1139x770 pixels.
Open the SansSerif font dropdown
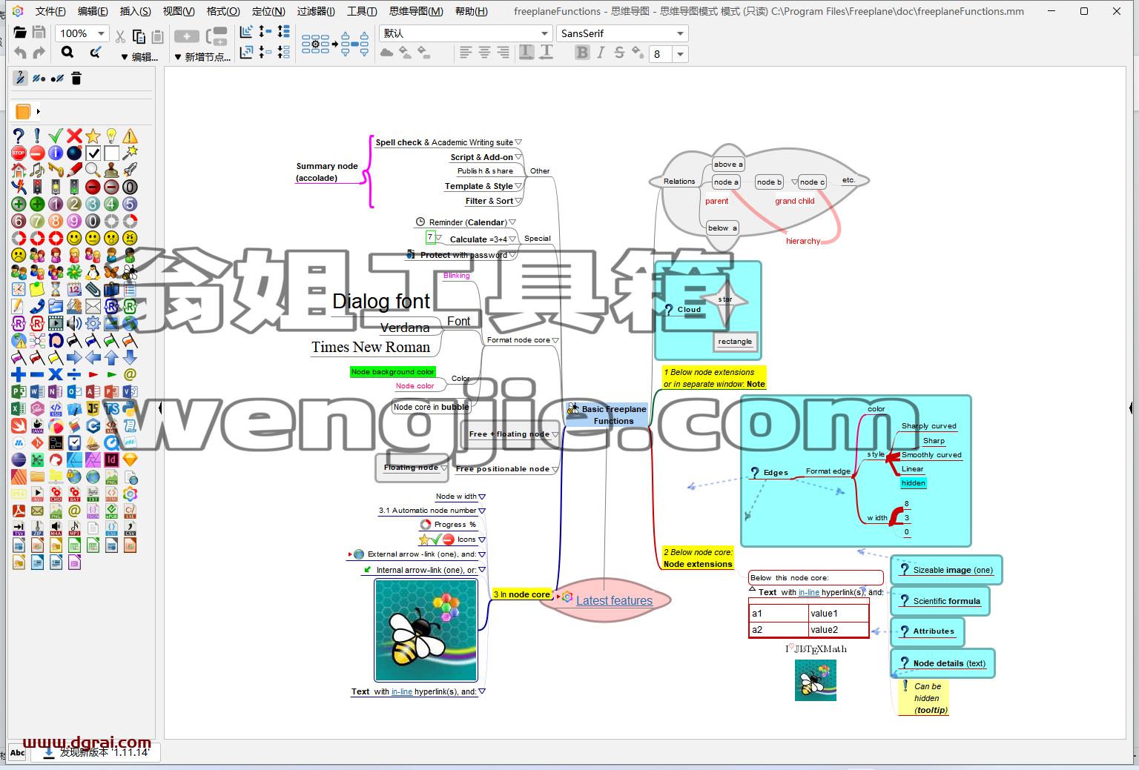(622, 33)
